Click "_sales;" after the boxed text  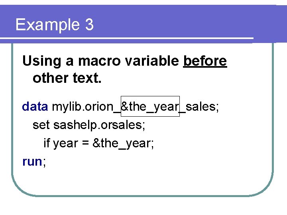pos(199,107)
